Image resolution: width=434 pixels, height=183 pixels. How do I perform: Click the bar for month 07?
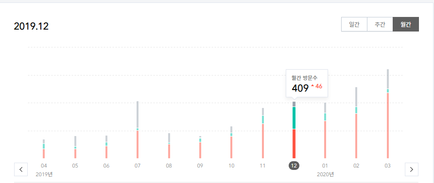pyautogui.click(x=138, y=130)
